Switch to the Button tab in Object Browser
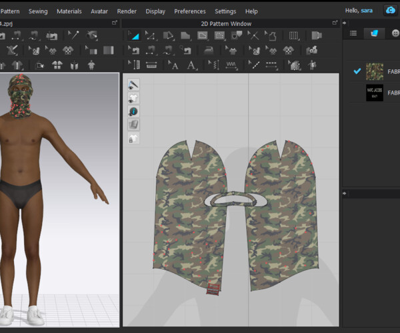The width and height of the screenshot is (400, 333). [395, 33]
